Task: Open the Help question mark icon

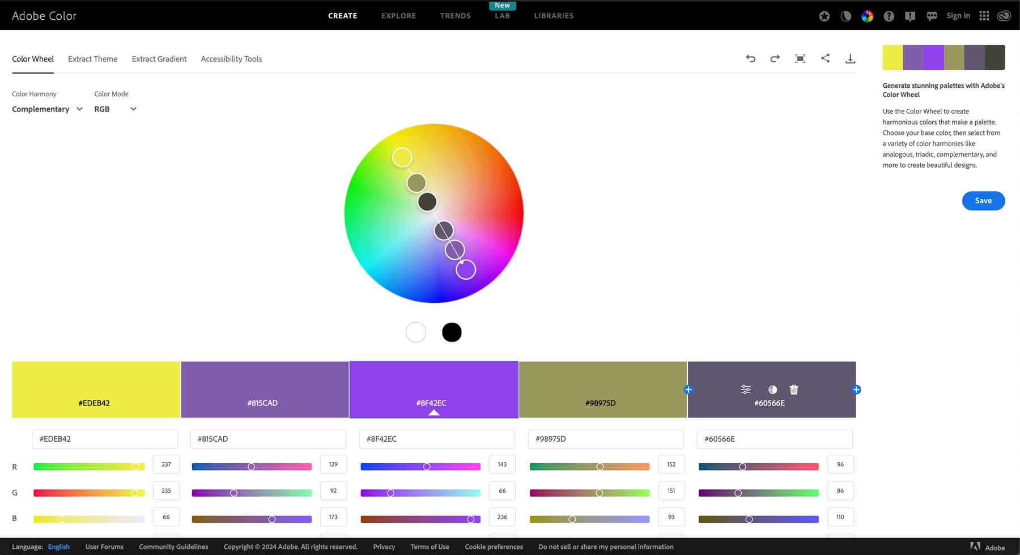Action: 889,16
